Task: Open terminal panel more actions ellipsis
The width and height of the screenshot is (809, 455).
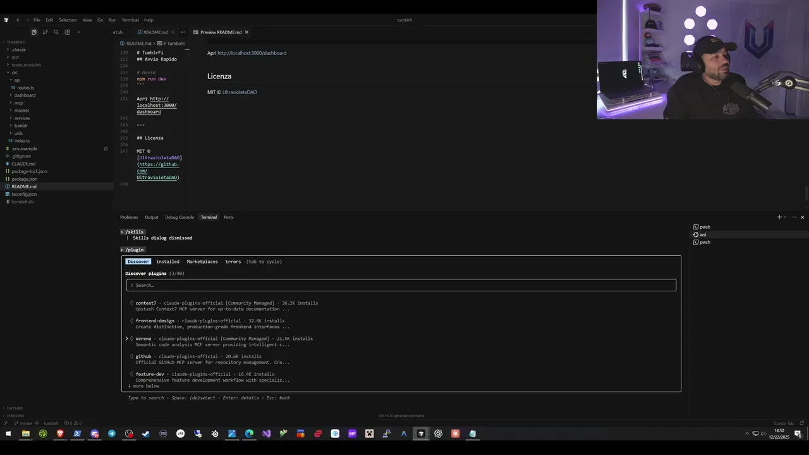Action: coord(794,217)
